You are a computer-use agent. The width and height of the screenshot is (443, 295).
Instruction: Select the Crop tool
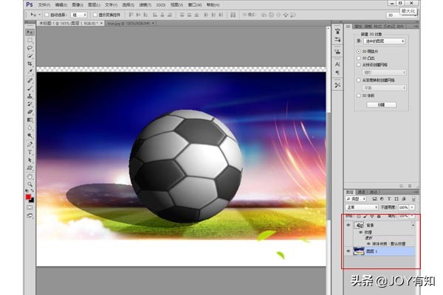click(x=30, y=64)
